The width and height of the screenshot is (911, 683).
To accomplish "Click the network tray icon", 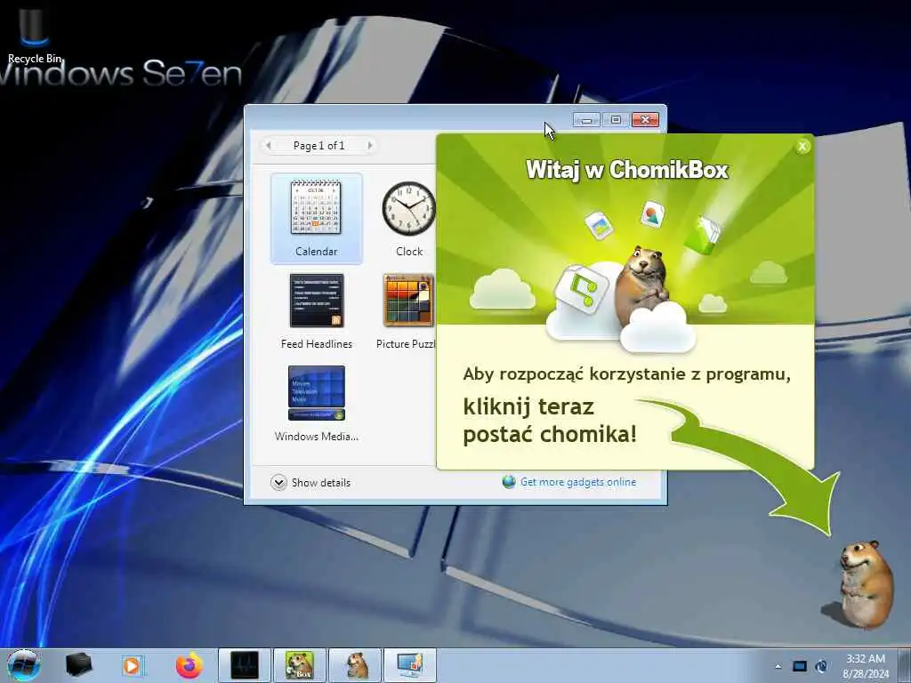I will (821, 666).
